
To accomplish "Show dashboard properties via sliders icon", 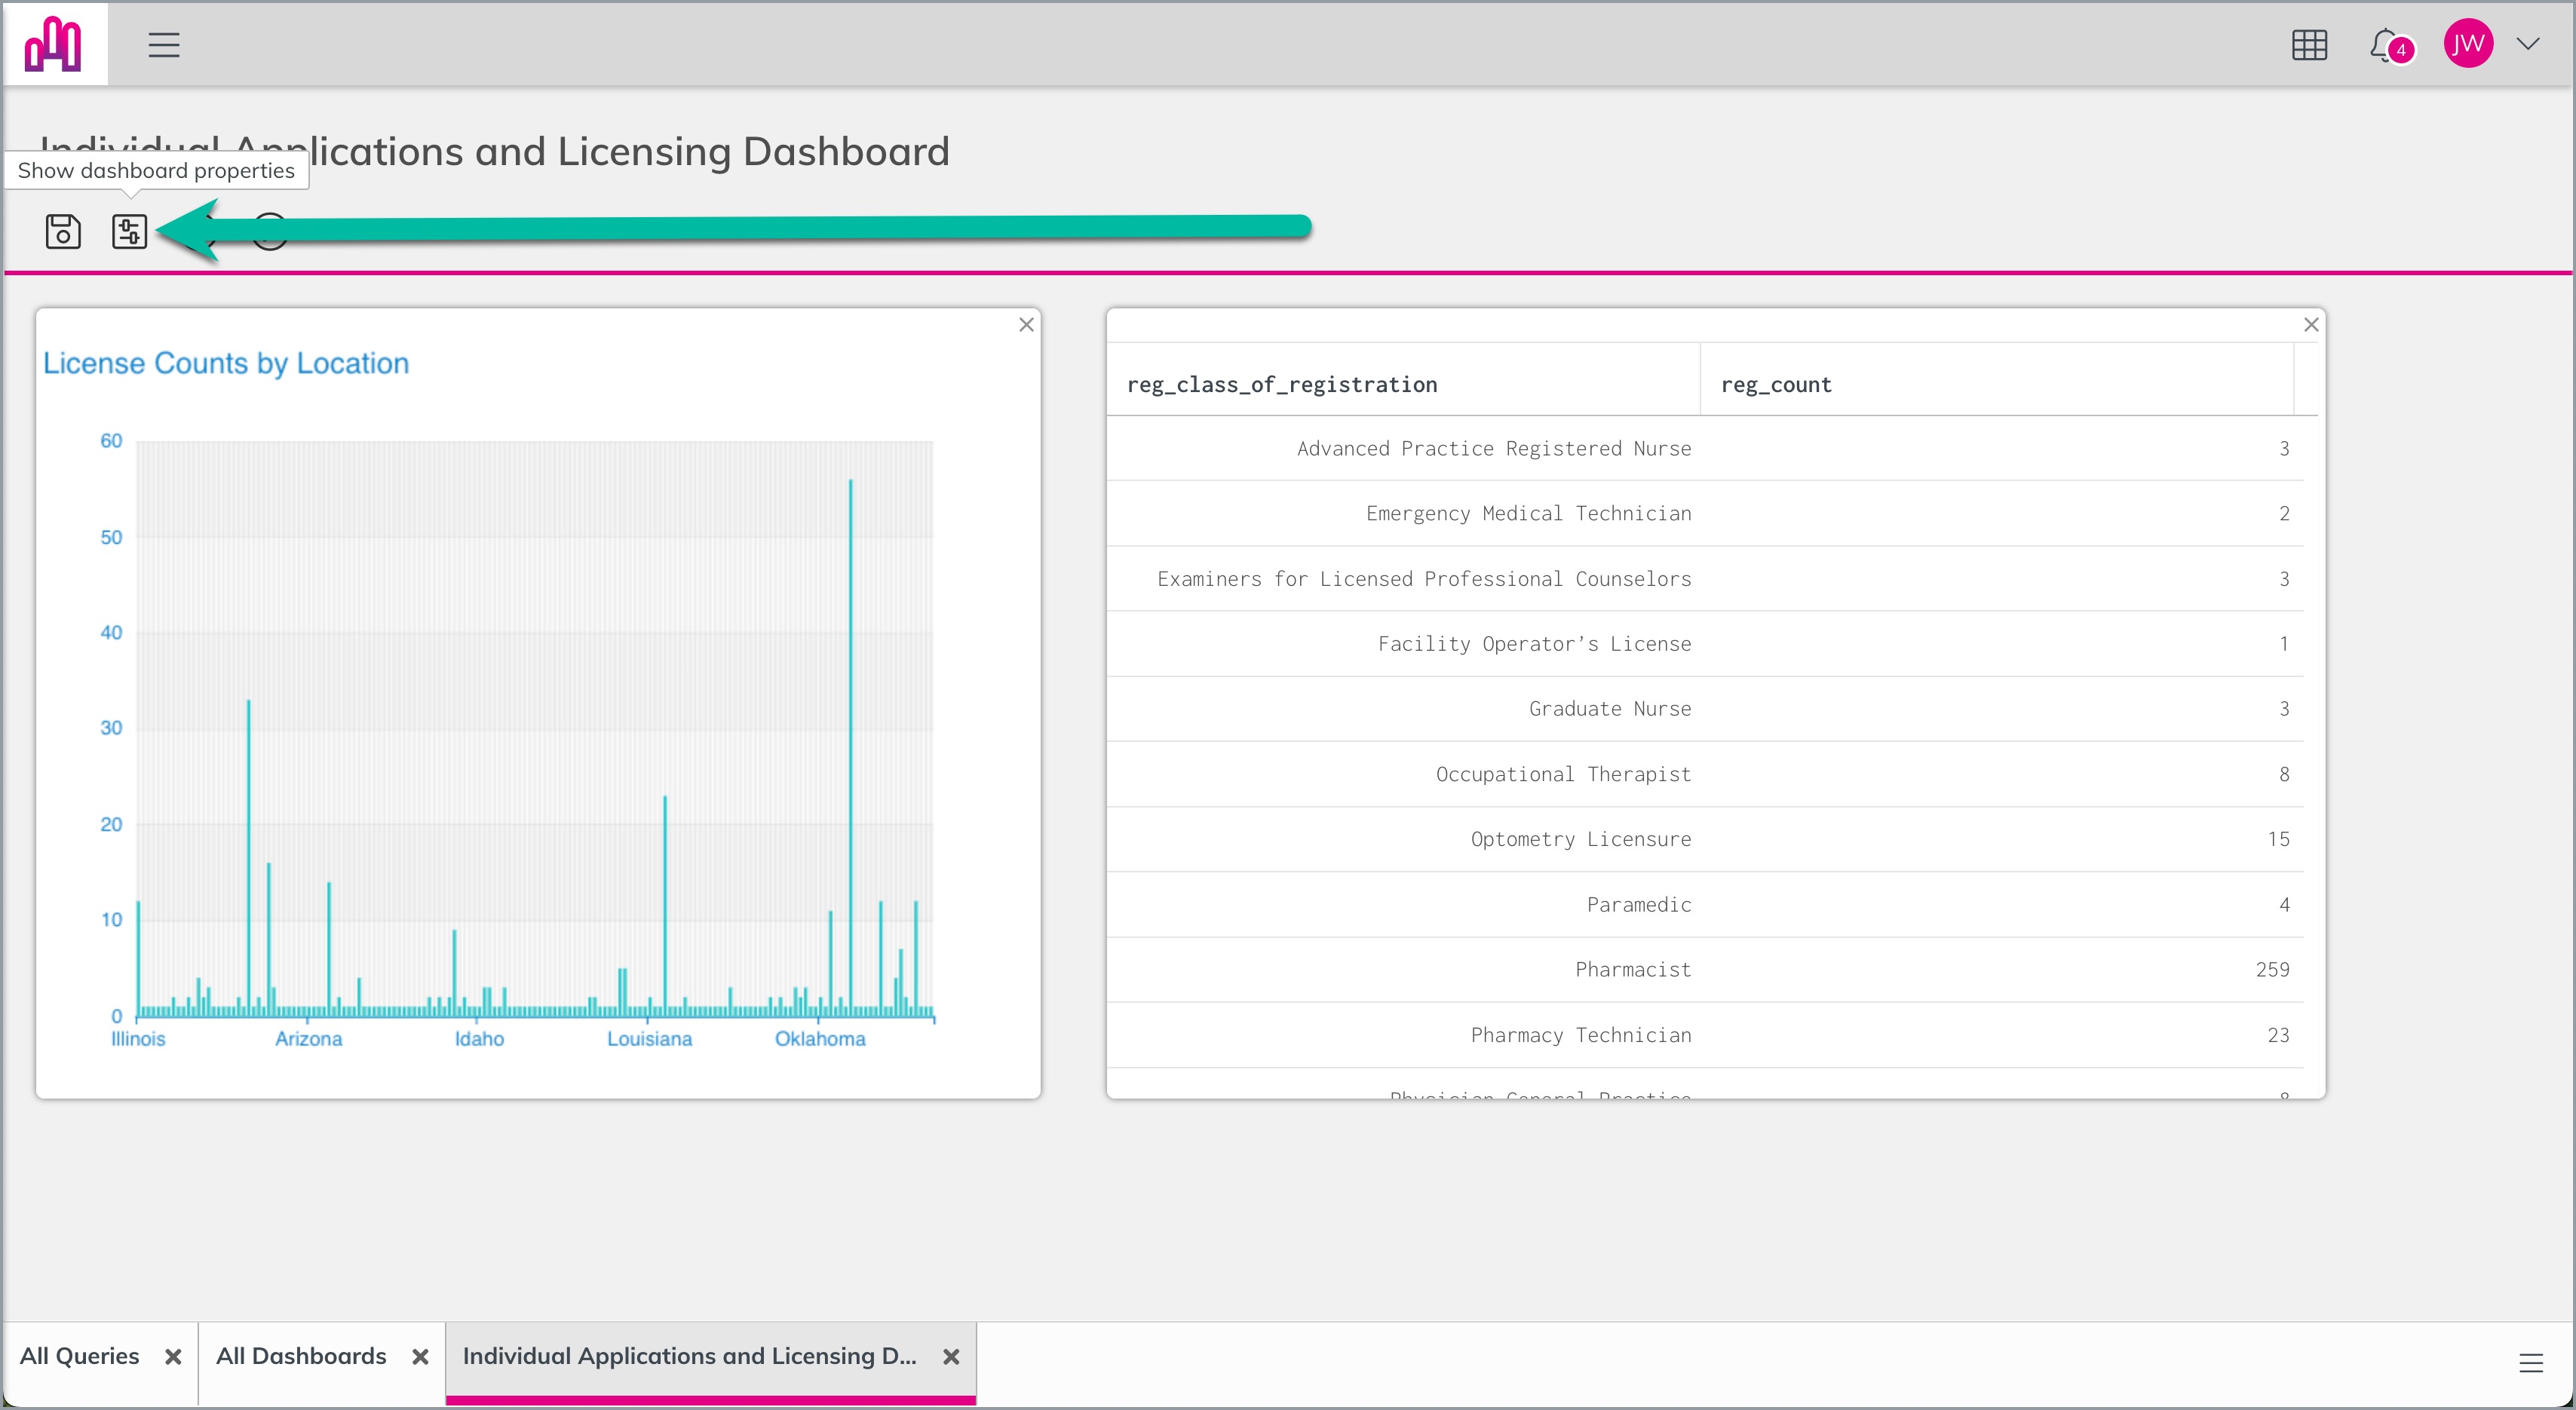I will click(129, 231).
